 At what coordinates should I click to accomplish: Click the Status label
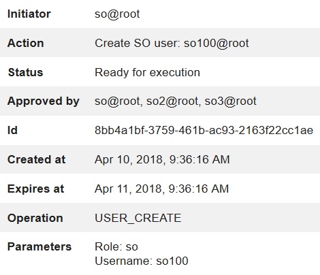[x=26, y=73]
